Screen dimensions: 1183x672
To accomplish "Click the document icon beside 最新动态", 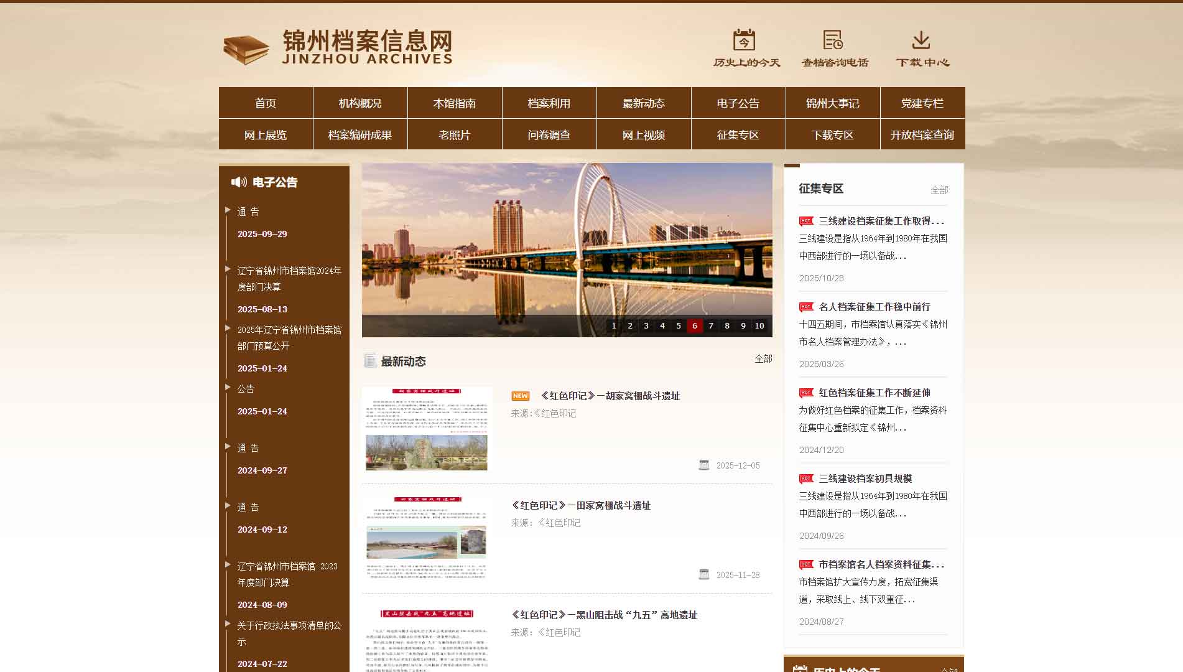I will pyautogui.click(x=370, y=361).
